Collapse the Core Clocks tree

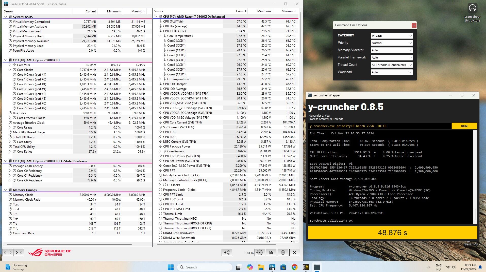pyautogui.click(x=10, y=70)
